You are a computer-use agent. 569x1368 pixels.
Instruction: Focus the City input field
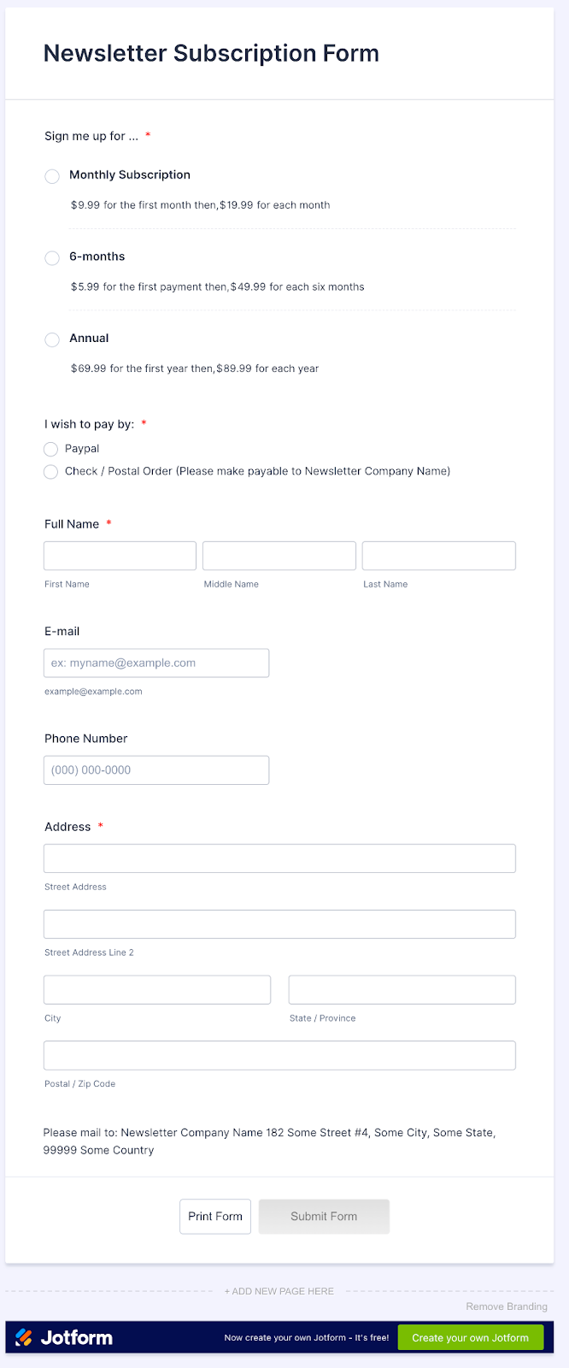coord(157,990)
